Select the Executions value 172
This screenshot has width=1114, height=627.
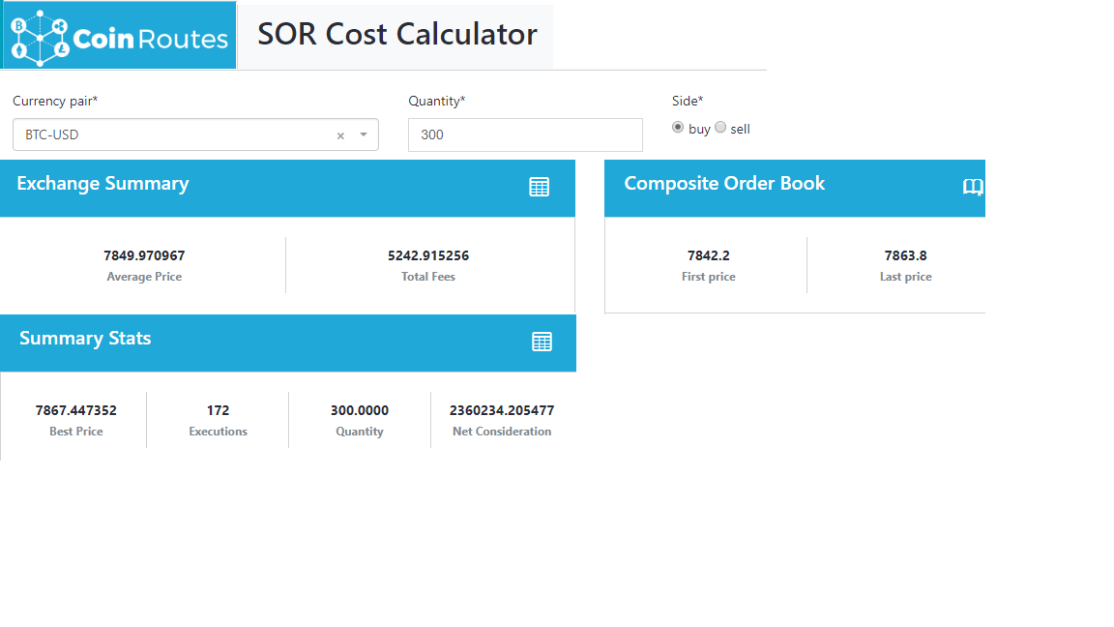pos(219,410)
